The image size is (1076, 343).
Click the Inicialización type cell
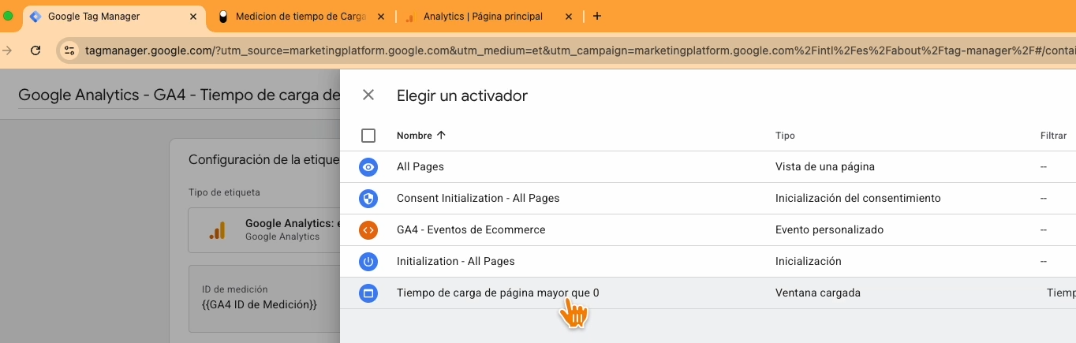point(809,262)
